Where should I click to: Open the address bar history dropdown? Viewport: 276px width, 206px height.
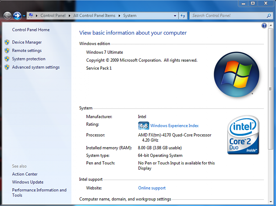(x=175, y=16)
